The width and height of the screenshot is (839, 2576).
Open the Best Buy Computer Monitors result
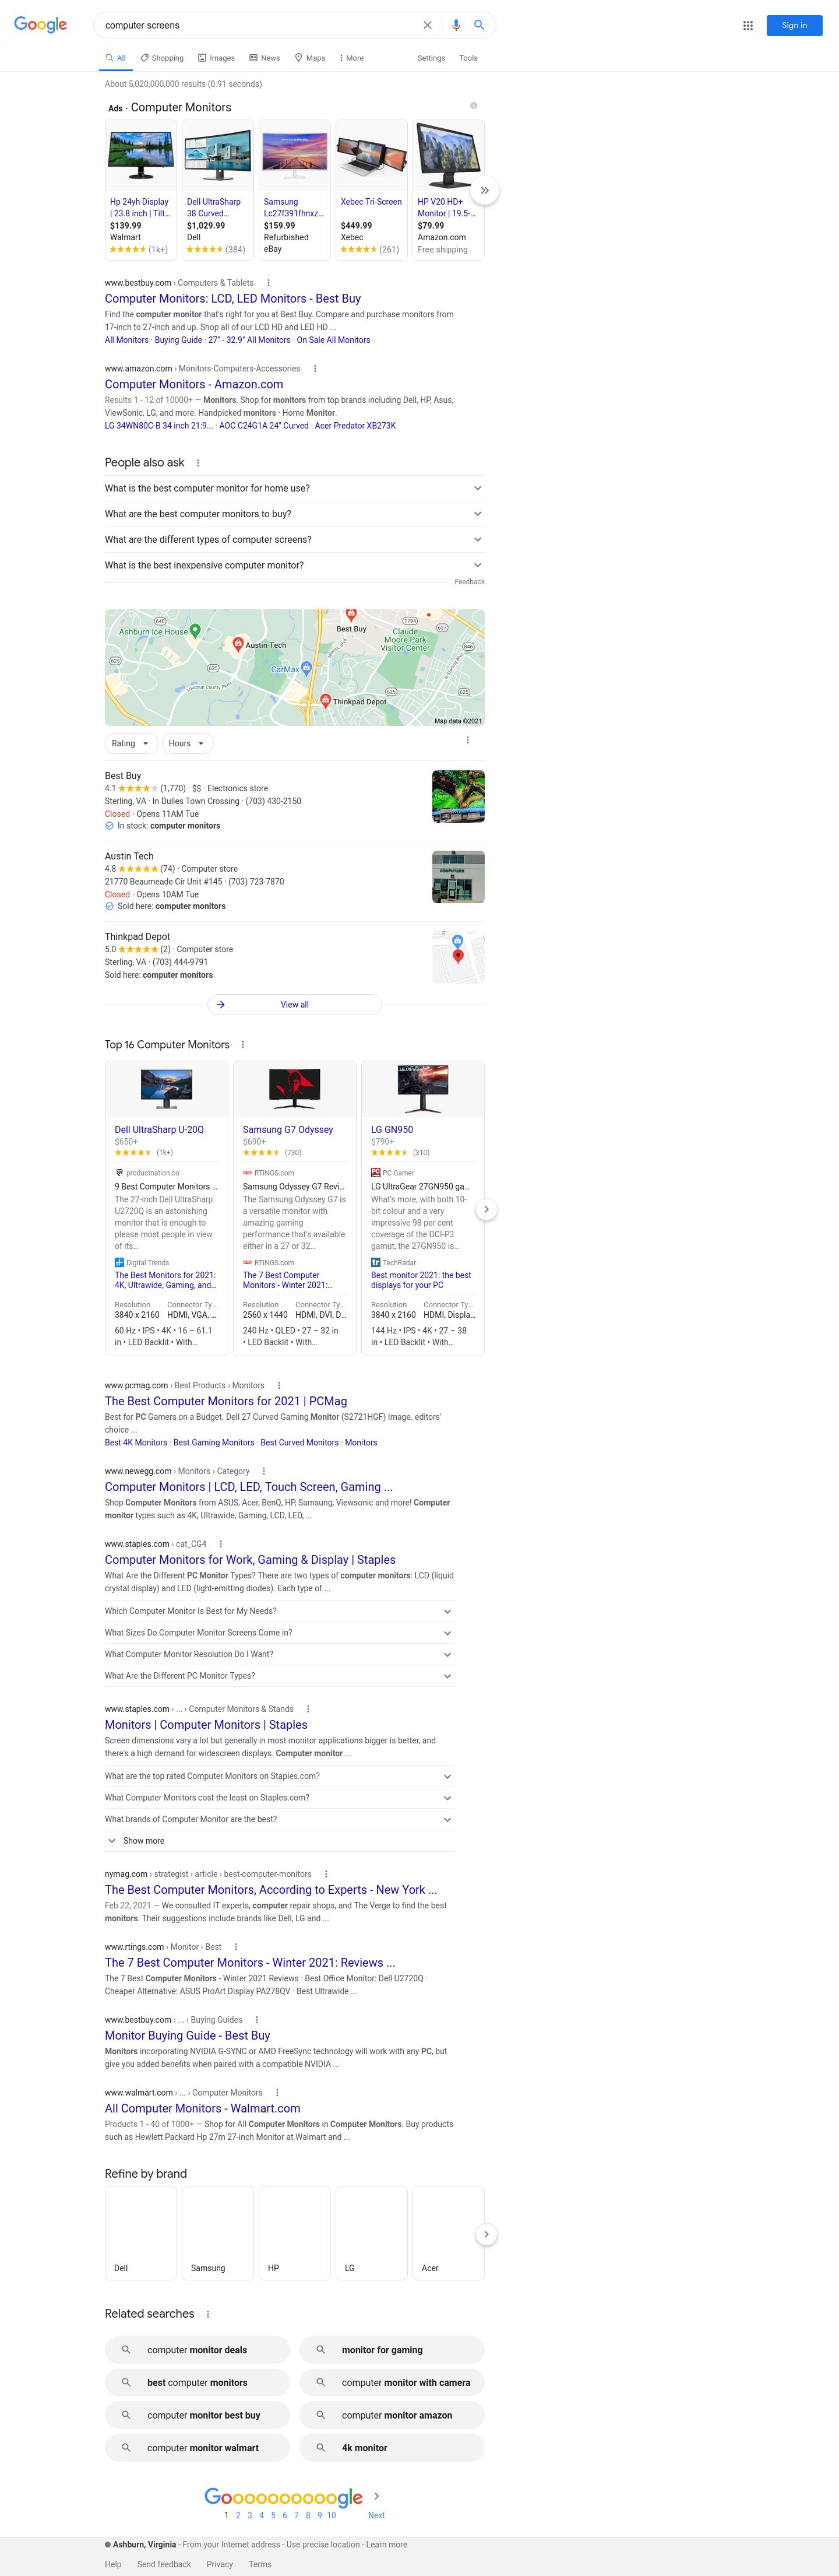pos(232,298)
